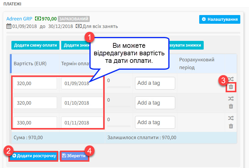Edit the first 320,00 cost field
This screenshot has width=249, height=168.
pos(35,83)
